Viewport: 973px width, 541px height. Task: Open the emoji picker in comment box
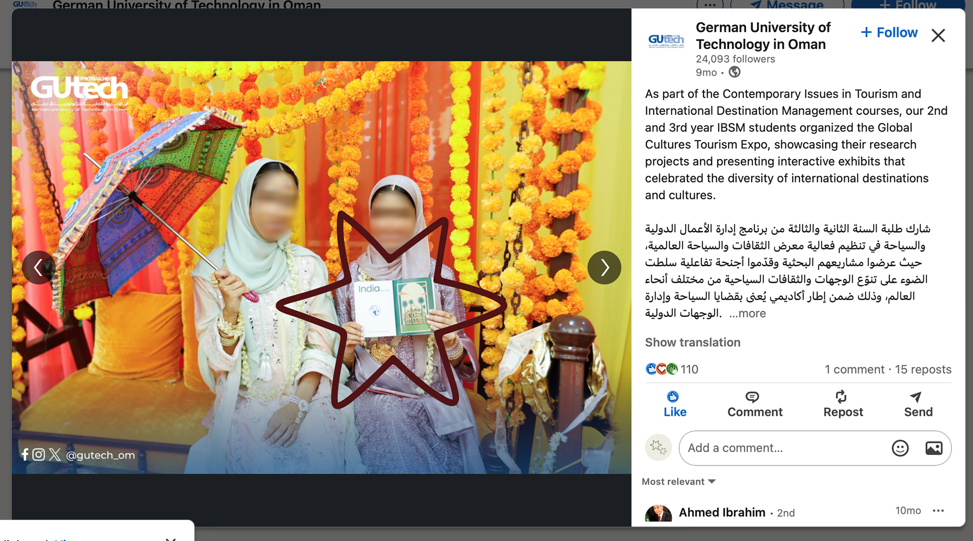(x=900, y=448)
